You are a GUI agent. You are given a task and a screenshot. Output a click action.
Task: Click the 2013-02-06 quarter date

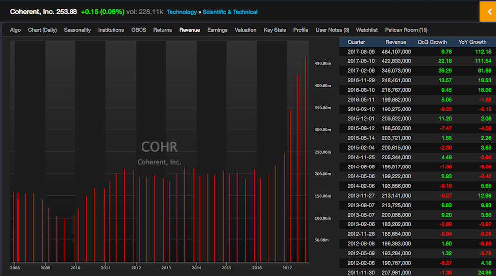(361, 224)
